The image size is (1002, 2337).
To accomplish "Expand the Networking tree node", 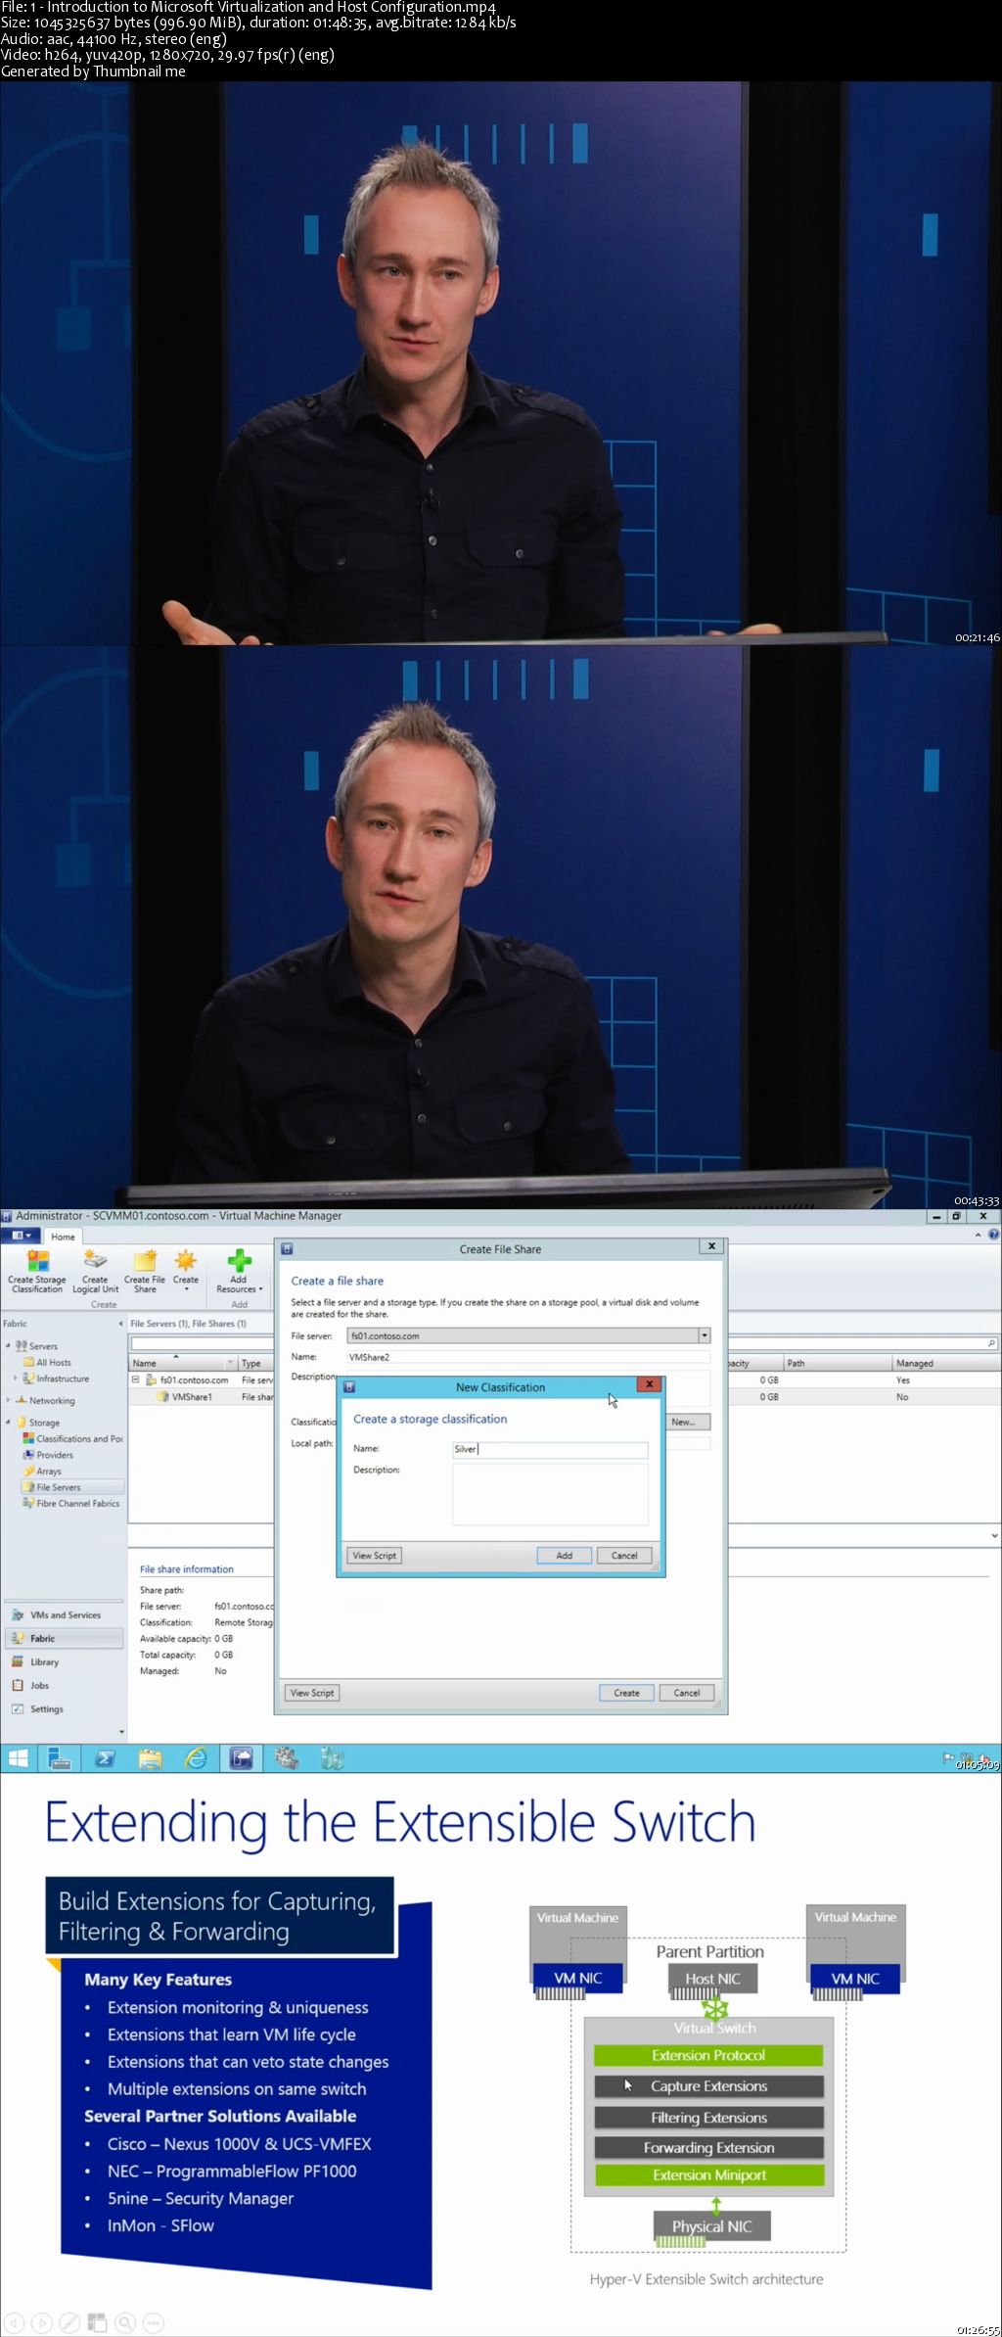I will [x=8, y=1400].
